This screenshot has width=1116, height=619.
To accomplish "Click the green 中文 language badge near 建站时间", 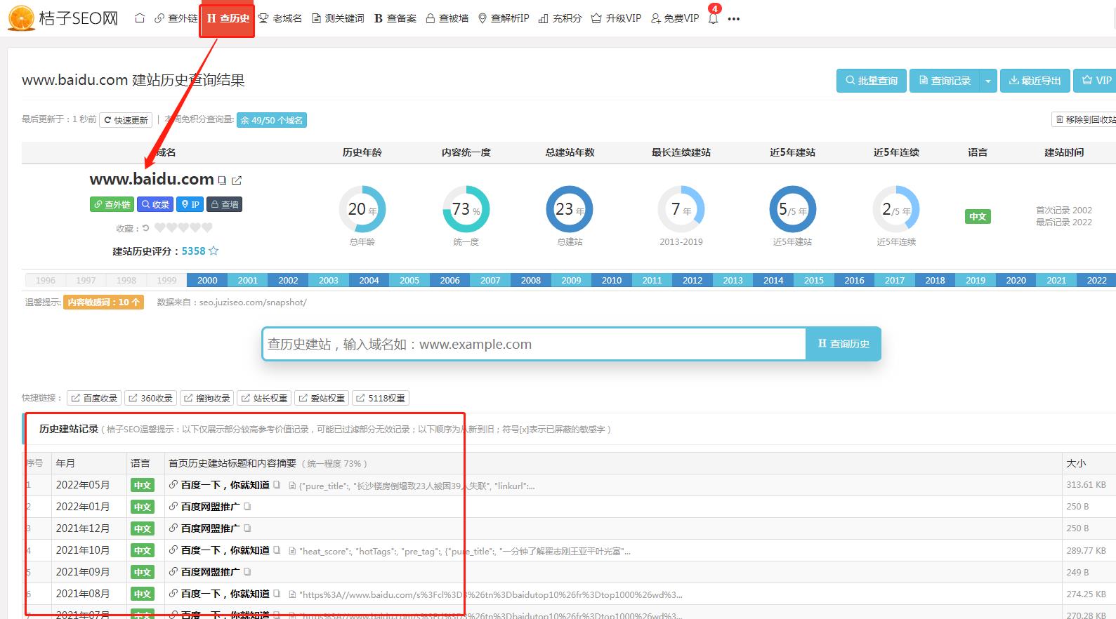I will pos(978,216).
